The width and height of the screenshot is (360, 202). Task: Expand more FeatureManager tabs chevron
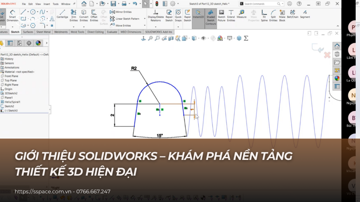47,43
